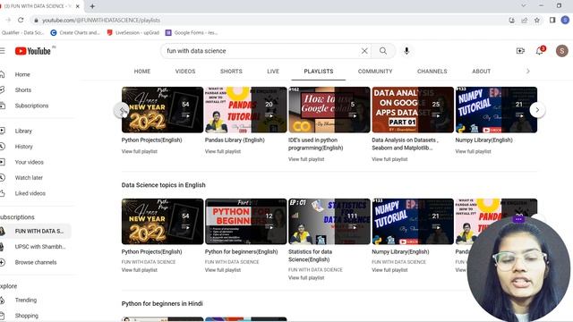This screenshot has height=322, width=573.
Task: Open Watch later in sidebar
Action: [x=29, y=178]
